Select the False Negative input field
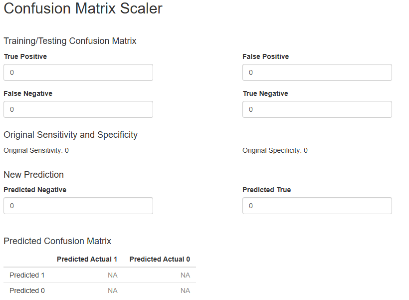The image size is (409, 300). 78,109
